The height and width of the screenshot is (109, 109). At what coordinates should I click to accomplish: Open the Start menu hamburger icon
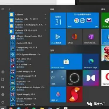click(3, 9)
